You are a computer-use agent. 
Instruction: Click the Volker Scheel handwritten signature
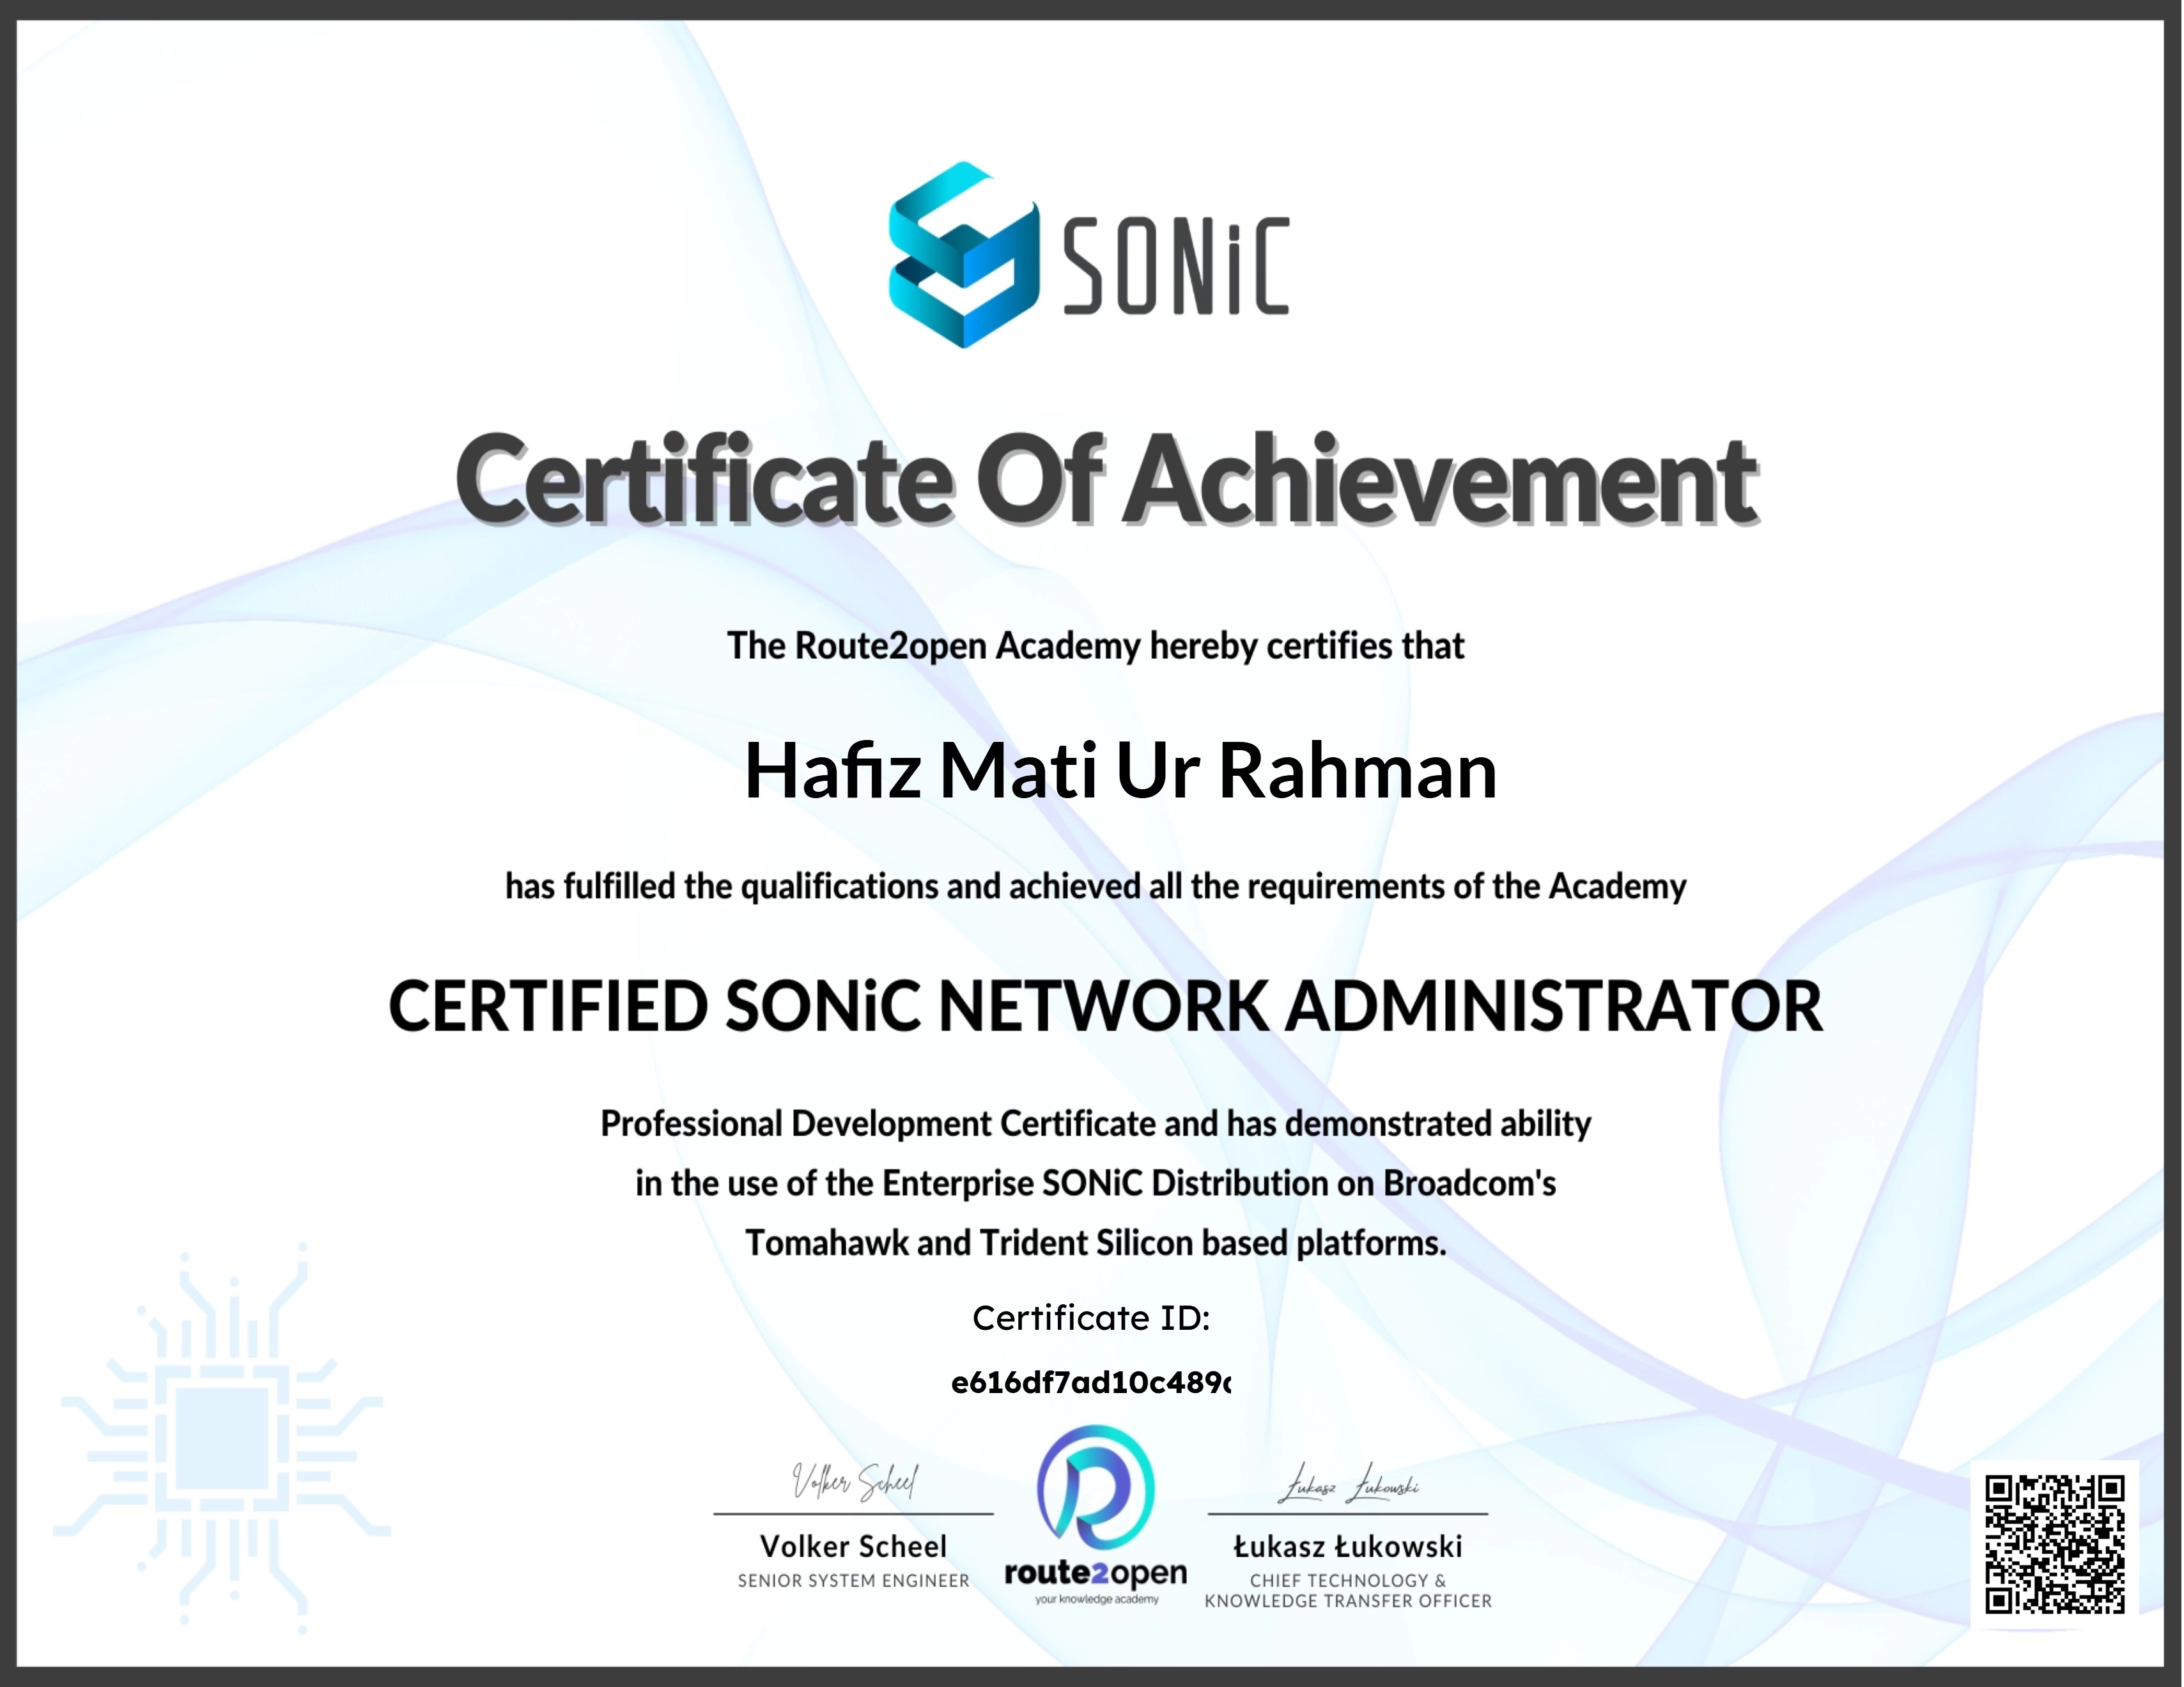click(855, 1482)
